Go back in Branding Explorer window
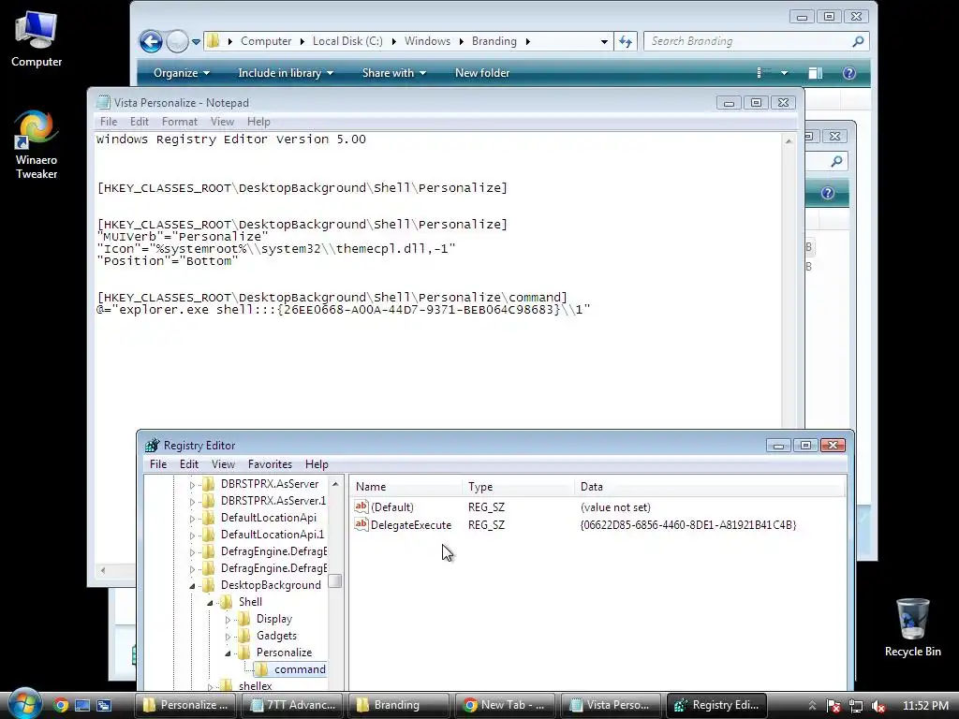 151,41
